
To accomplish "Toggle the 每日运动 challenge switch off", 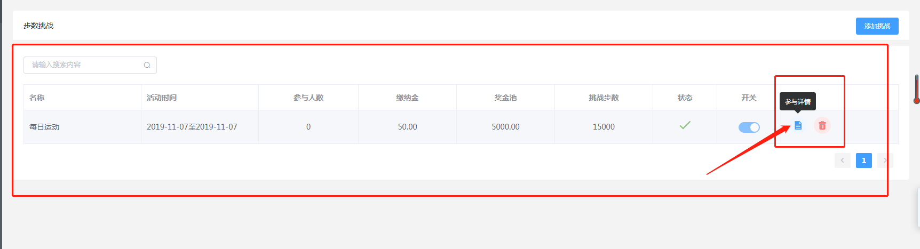I will pyautogui.click(x=749, y=127).
